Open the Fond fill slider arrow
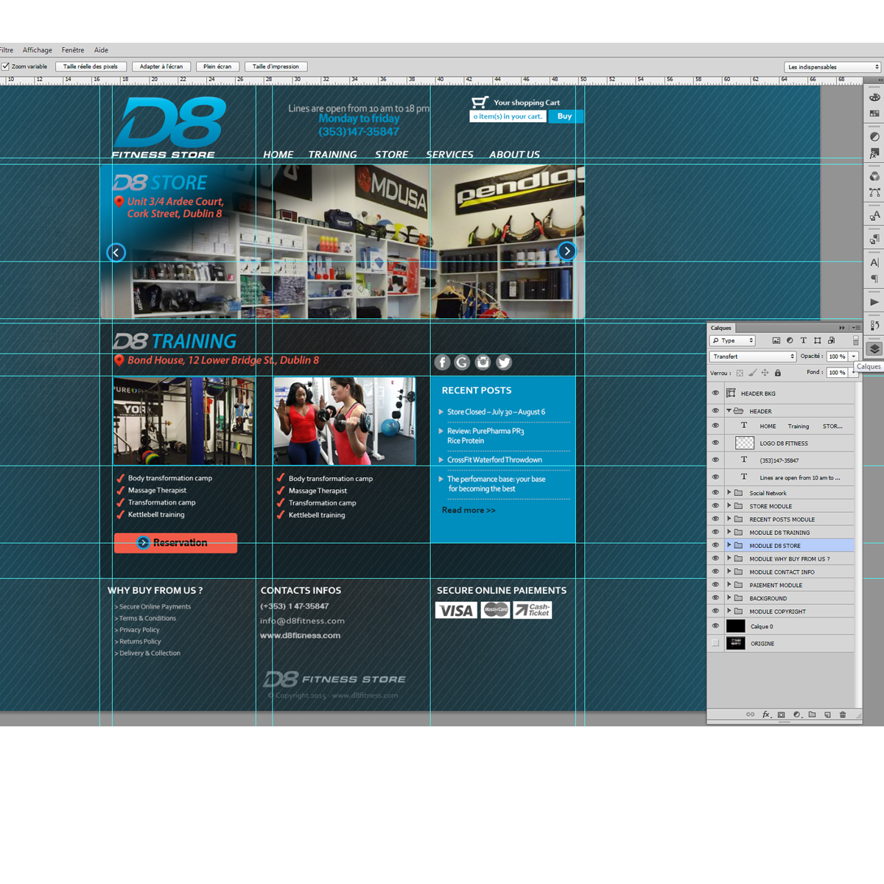The height and width of the screenshot is (884, 884). (x=854, y=373)
